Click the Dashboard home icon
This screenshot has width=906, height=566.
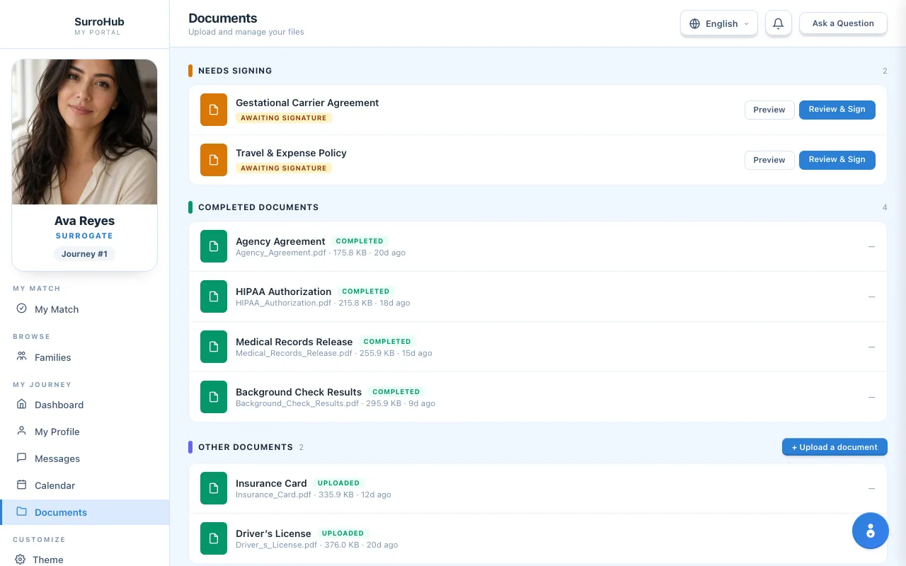tap(21, 404)
